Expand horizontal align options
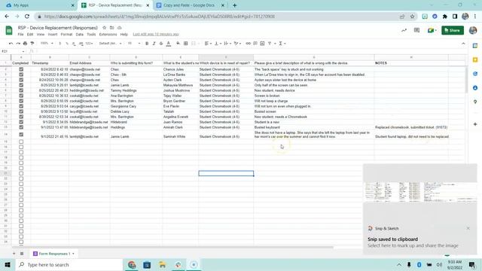This screenshot has height=271, width=482. coord(208,44)
